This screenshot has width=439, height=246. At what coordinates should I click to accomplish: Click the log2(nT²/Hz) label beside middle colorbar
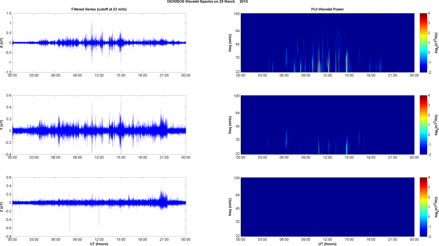436,125
